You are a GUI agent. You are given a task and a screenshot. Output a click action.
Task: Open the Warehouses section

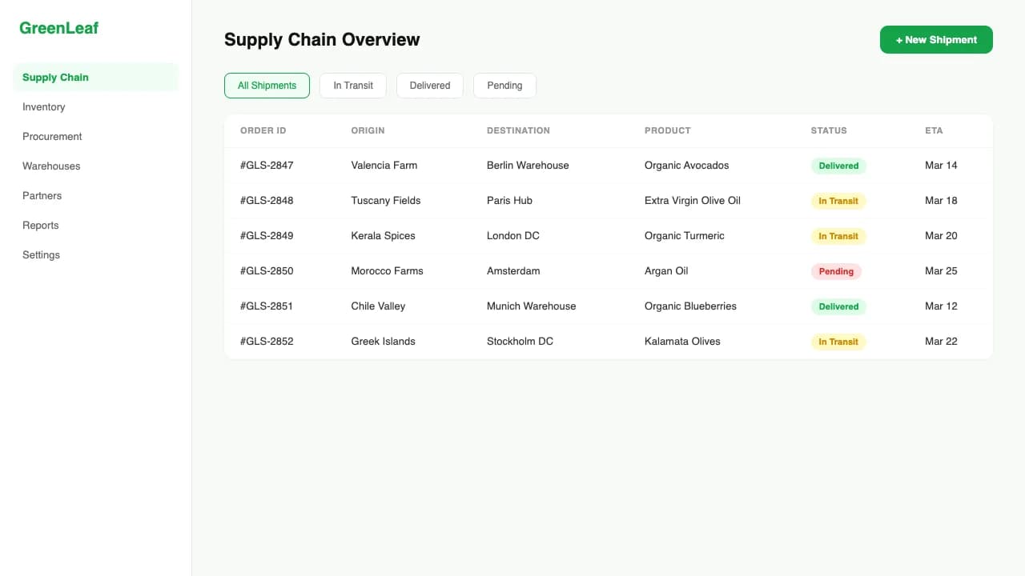point(50,166)
